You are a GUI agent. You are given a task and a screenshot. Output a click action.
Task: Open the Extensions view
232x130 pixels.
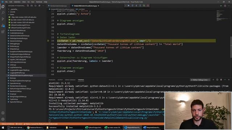(x=3, y=32)
